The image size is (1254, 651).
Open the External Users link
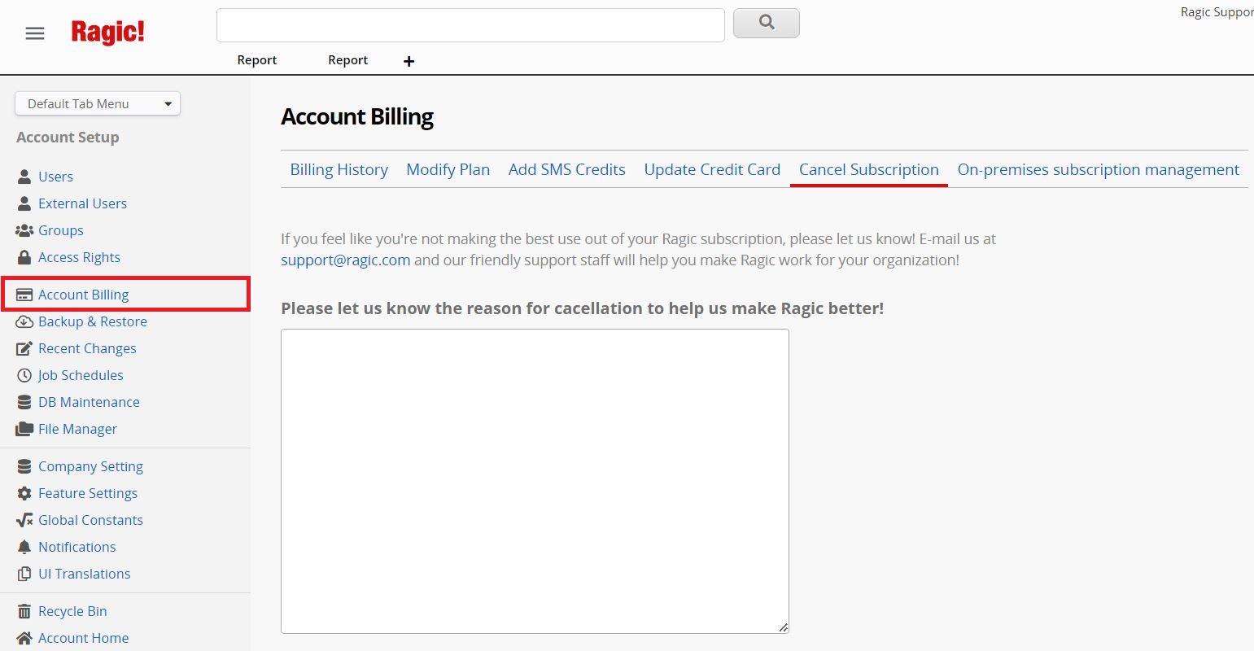point(82,203)
